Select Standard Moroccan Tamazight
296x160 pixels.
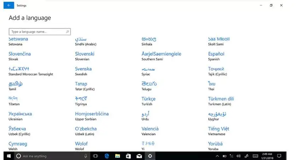pyautogui.click(x=31, y=71)
